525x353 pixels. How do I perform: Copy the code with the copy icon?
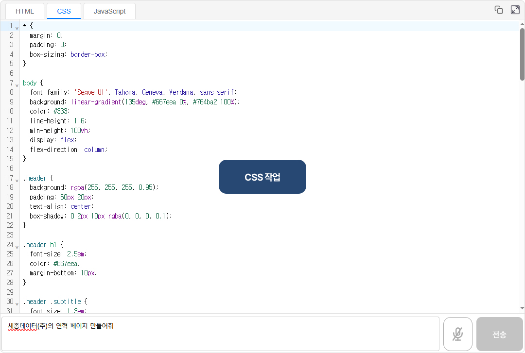pyautogui.click(x=498, y=10)
